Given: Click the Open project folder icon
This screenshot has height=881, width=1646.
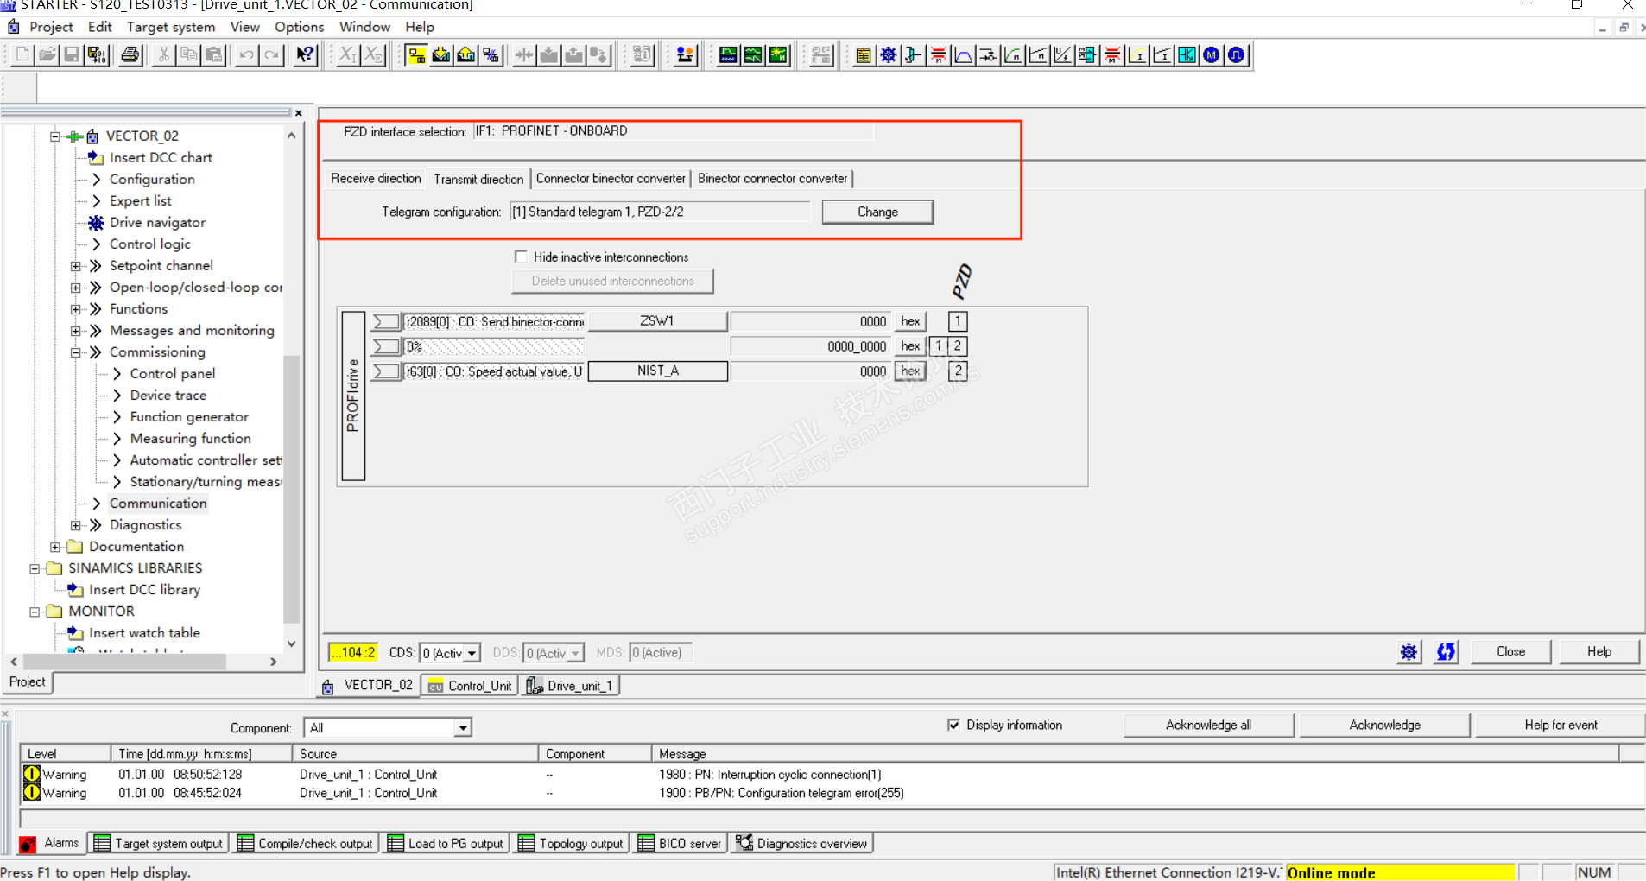Looking at the screenshot, I should coord(47,55).
